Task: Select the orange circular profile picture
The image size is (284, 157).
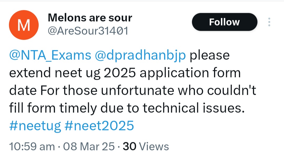Action: click(x=24, y=24)
